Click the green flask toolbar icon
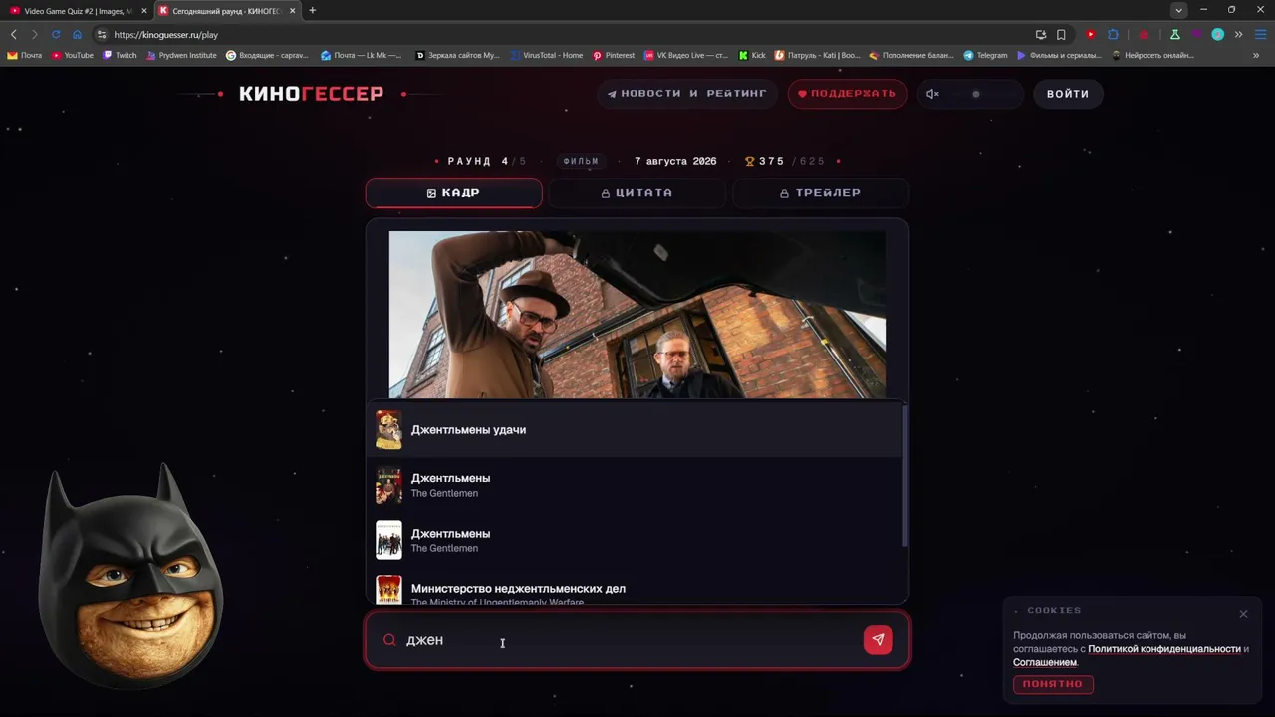 coord(1175,35)
